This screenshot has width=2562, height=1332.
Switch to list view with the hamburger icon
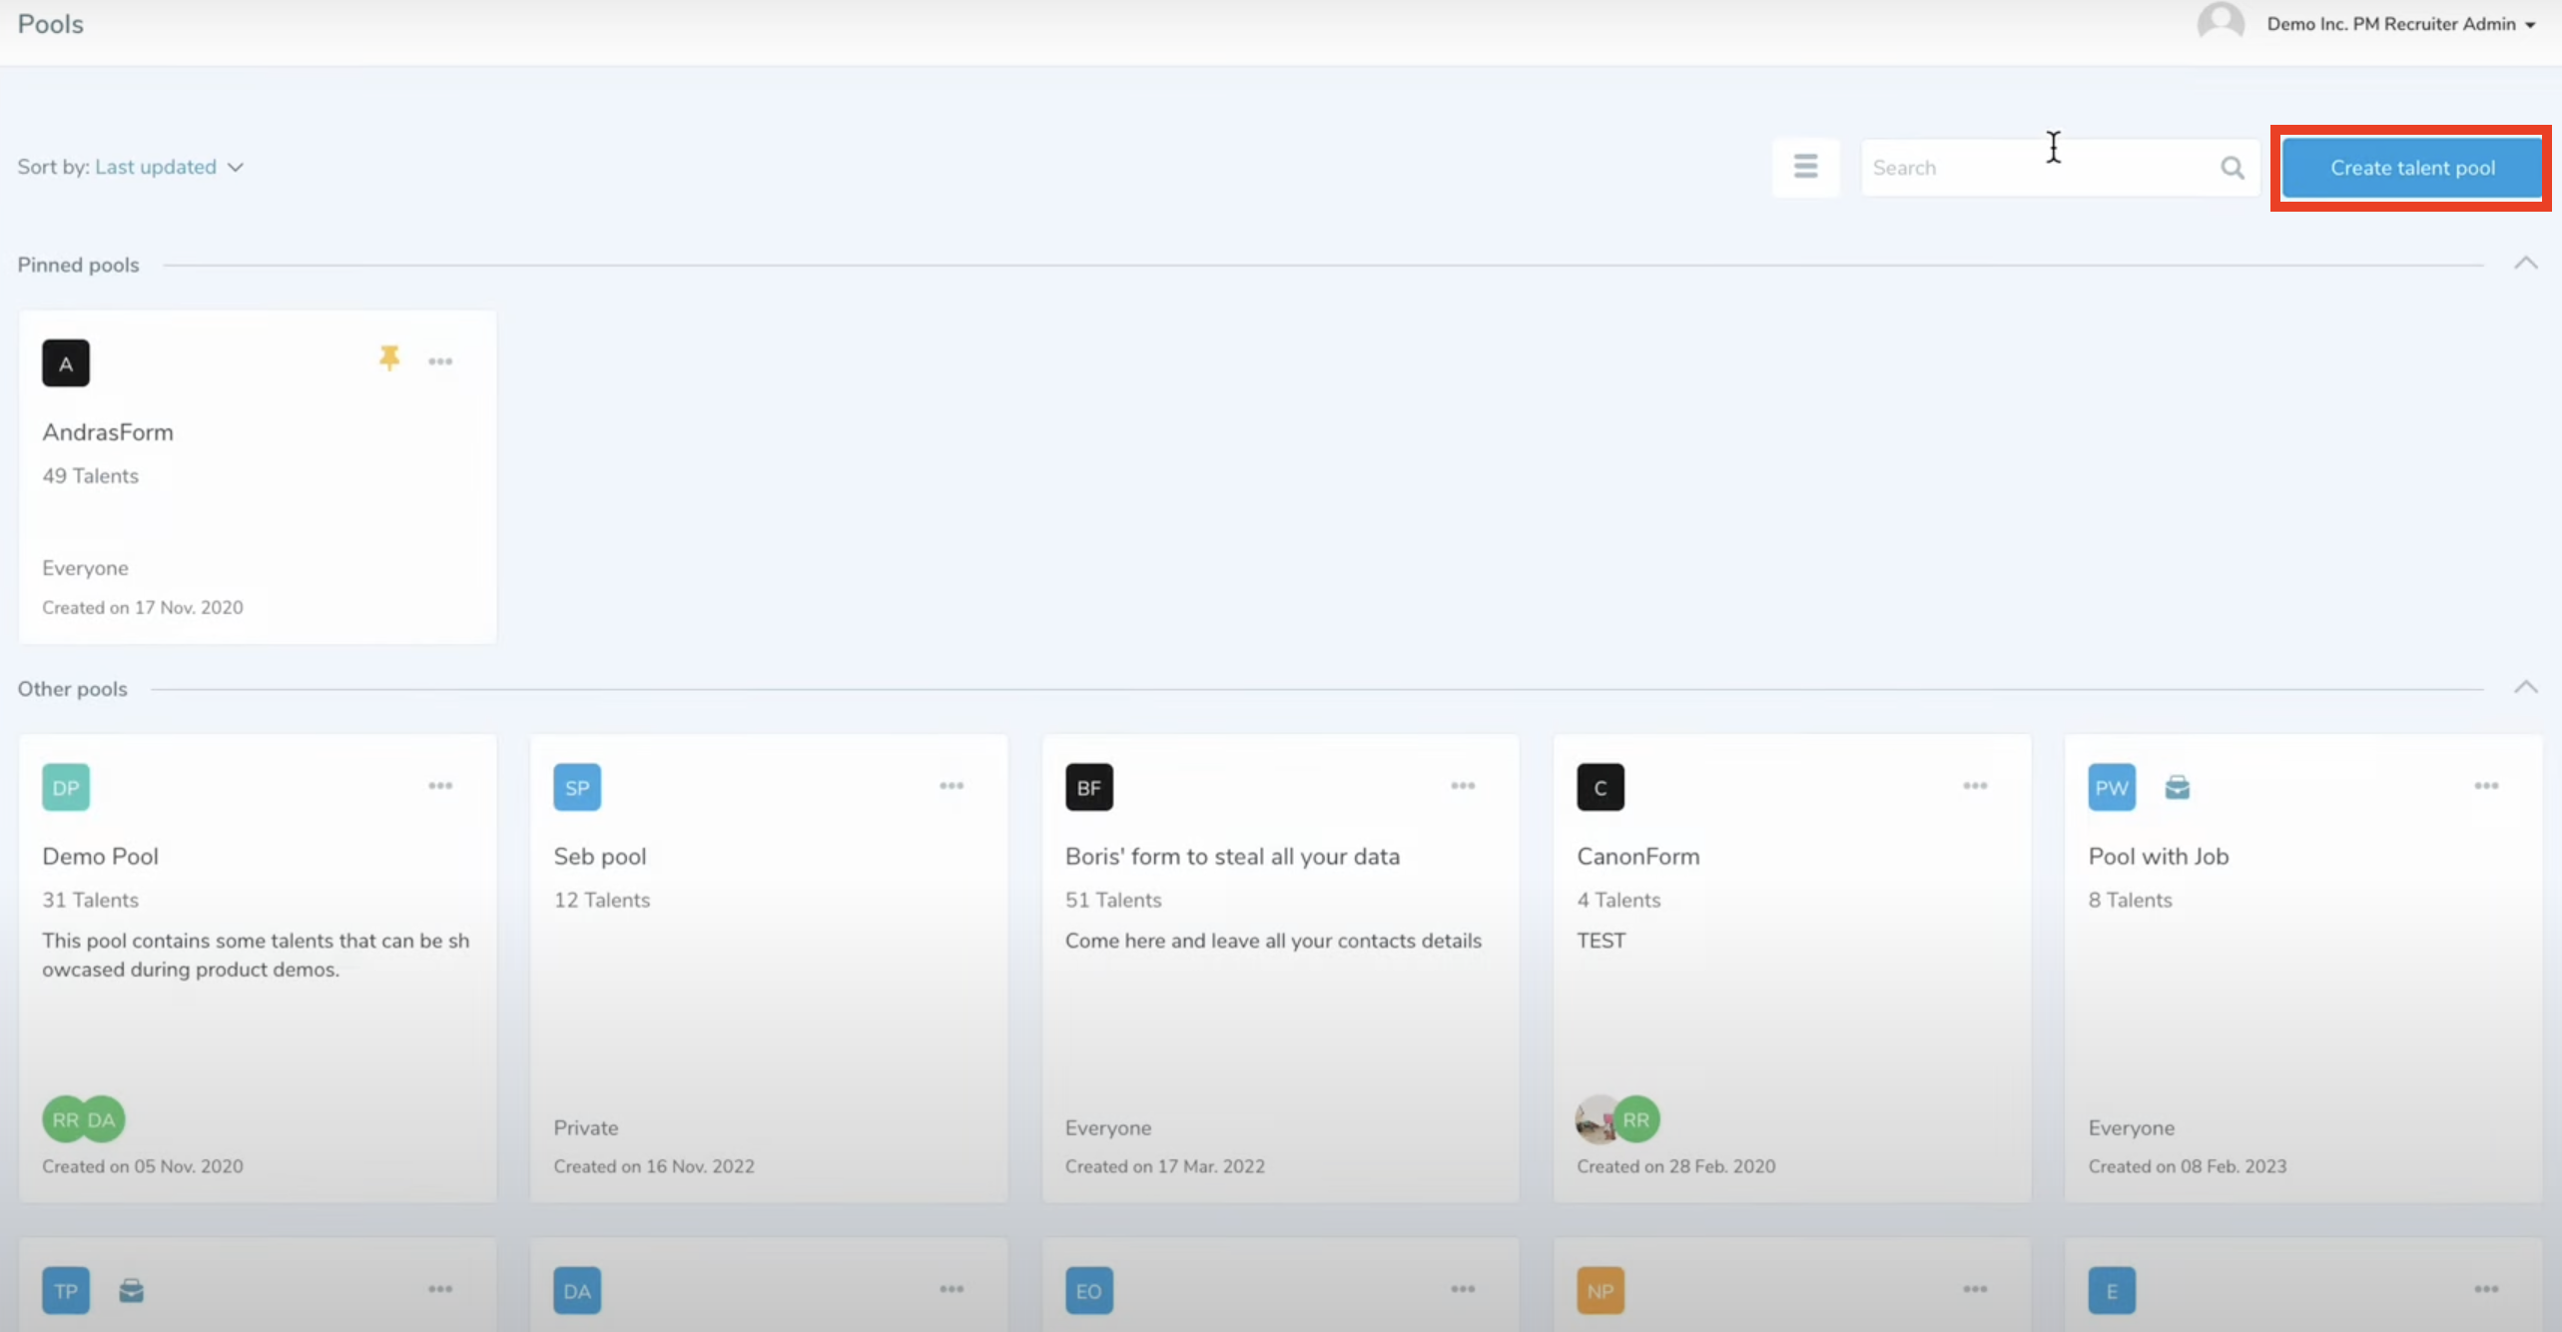click(x=1805, y=167)
